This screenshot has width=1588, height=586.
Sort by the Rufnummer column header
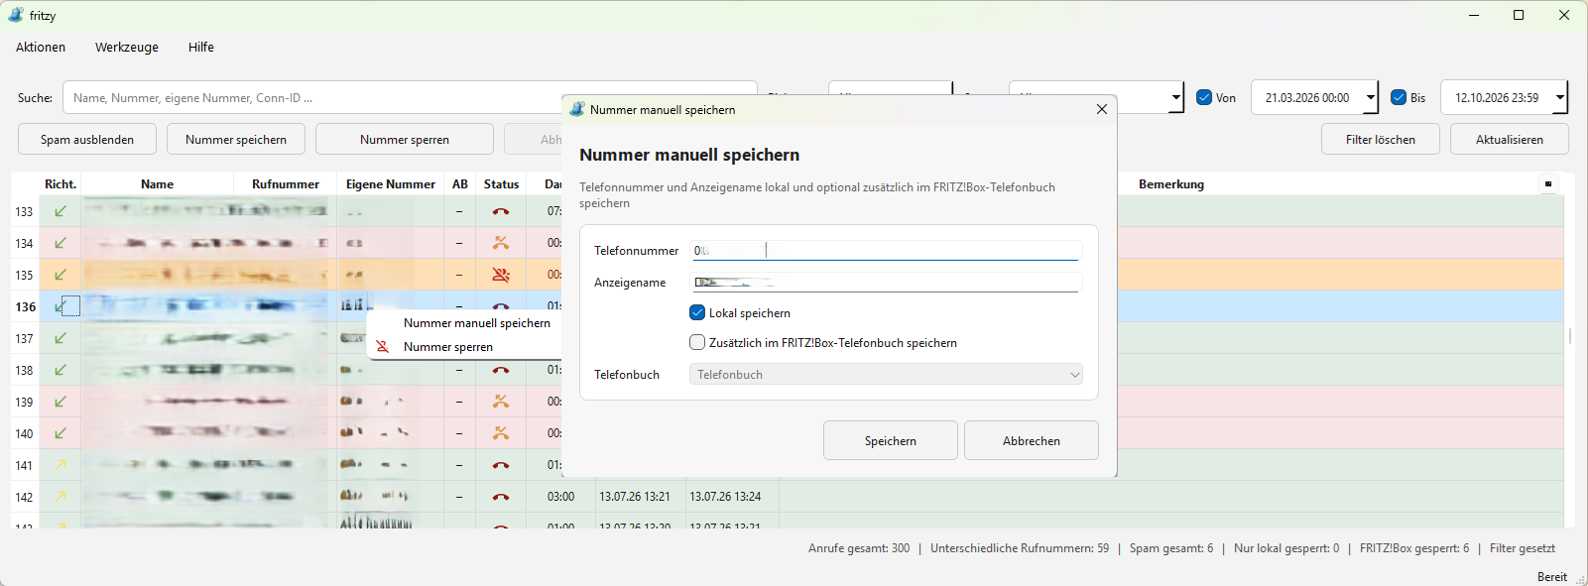coord(286,184)
